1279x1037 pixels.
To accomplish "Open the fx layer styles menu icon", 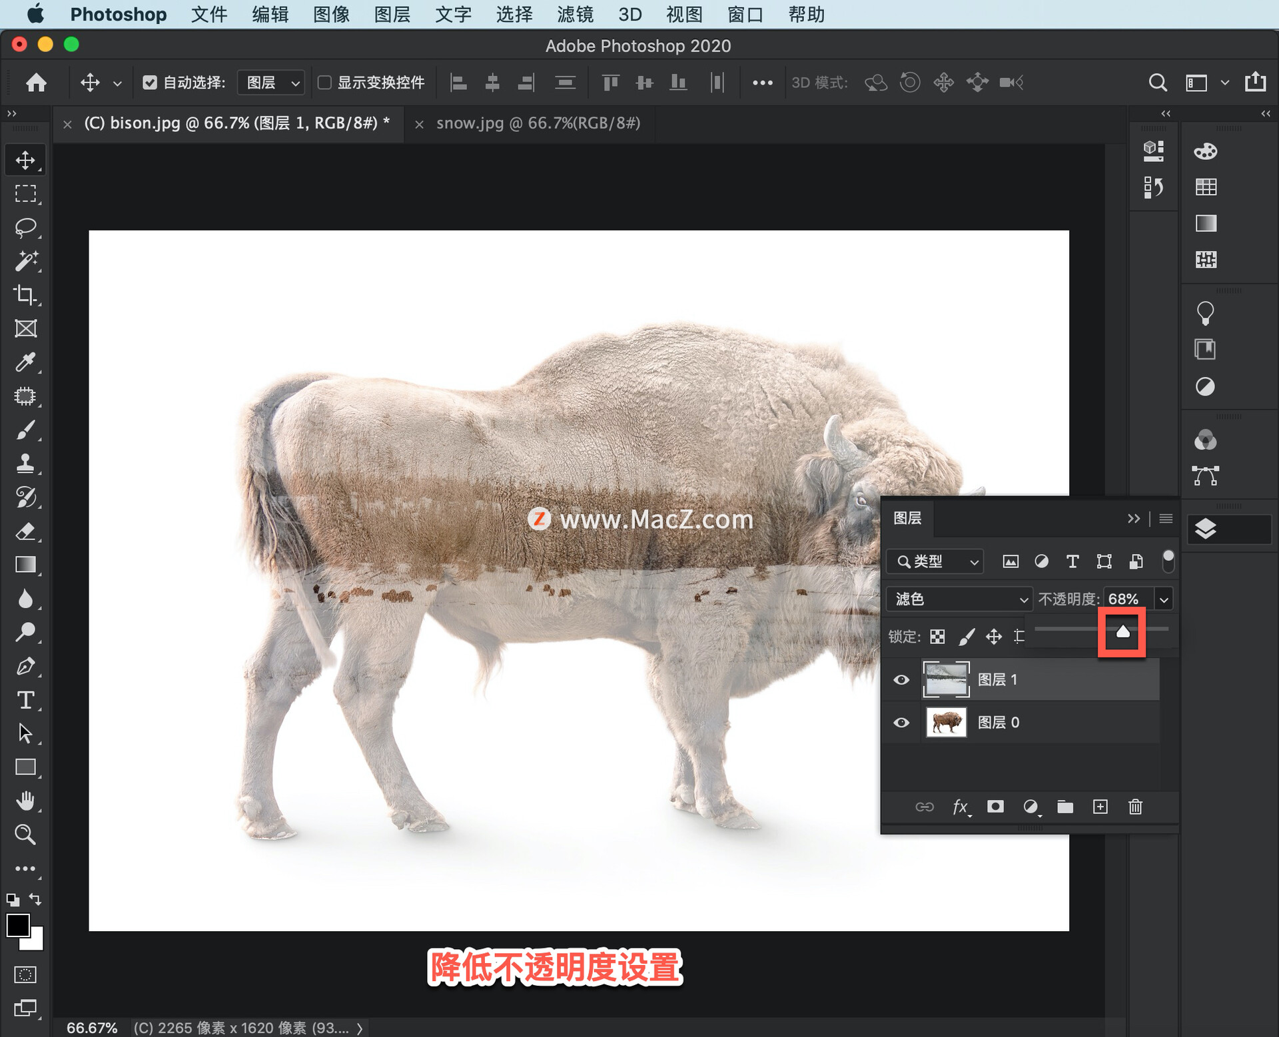I will click(961, 807).
